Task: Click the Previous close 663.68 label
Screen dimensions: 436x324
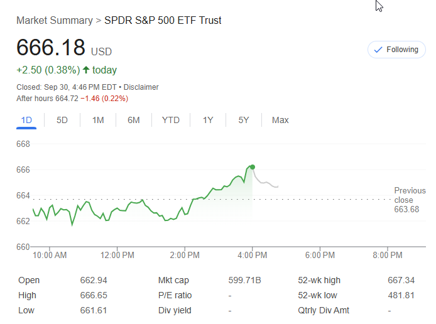Action: click(410, 200)
